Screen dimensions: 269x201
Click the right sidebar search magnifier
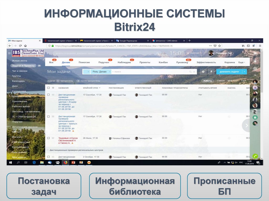pyautogui.click(x=255, y=75)
